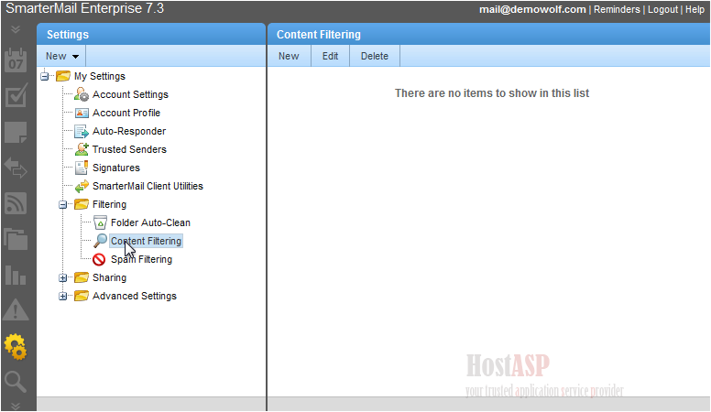Click the Sharing folder icon
Image resolution: width=711 pixels, height=412 pixels.
(x=82, y=276)
